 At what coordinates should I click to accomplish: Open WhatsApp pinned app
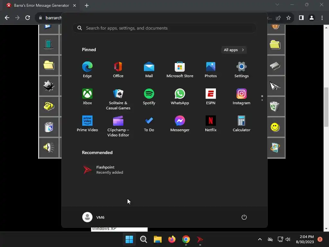pos(180,97)
